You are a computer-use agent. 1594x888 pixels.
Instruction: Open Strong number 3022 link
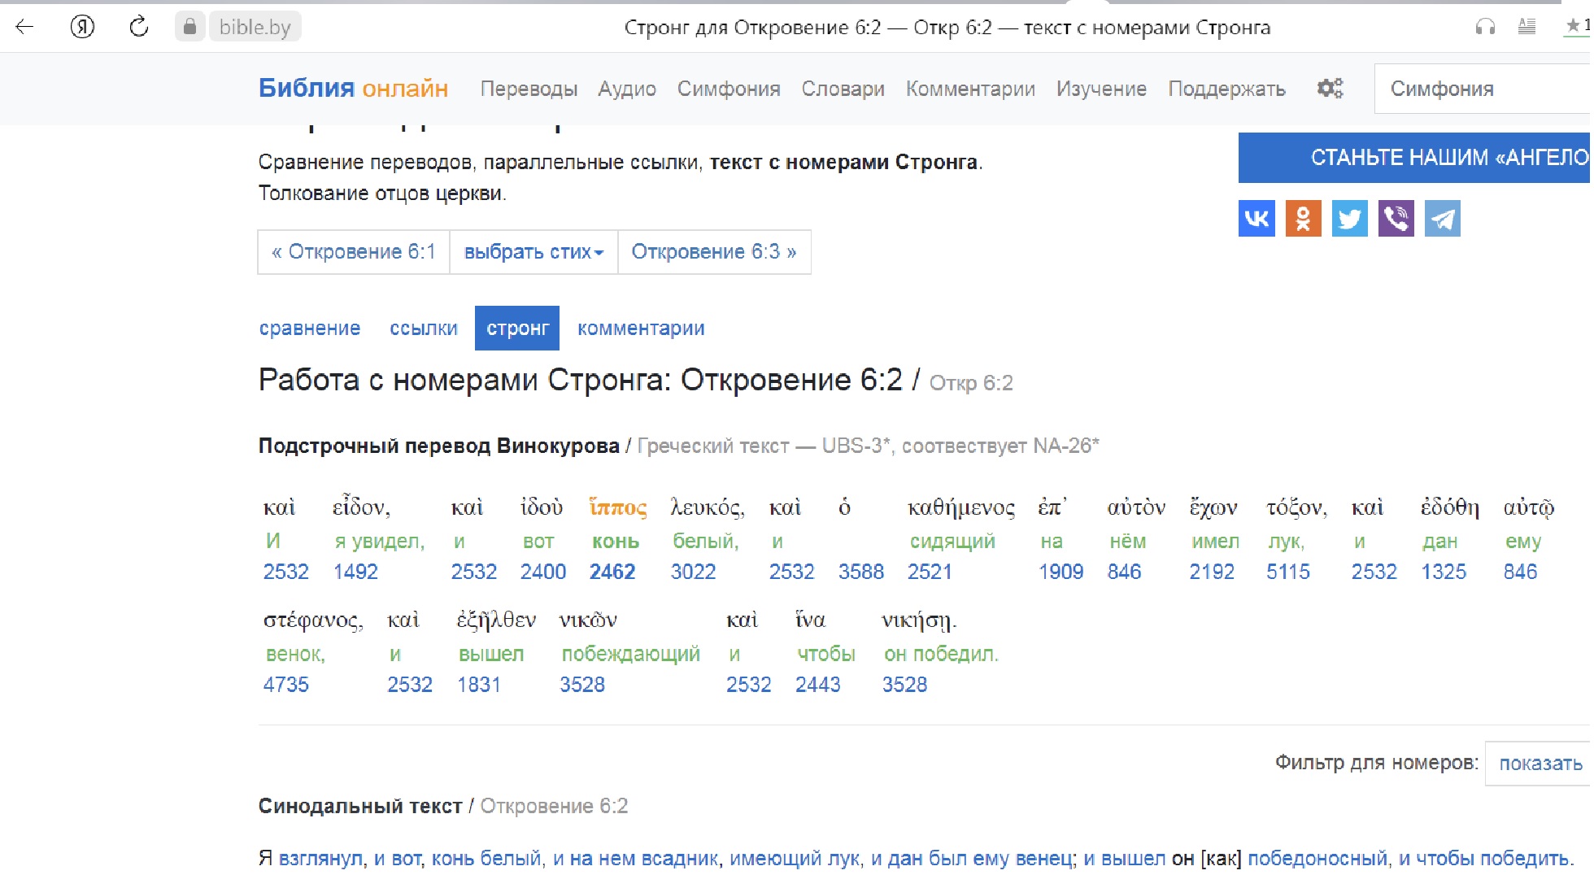pos(693,572)
